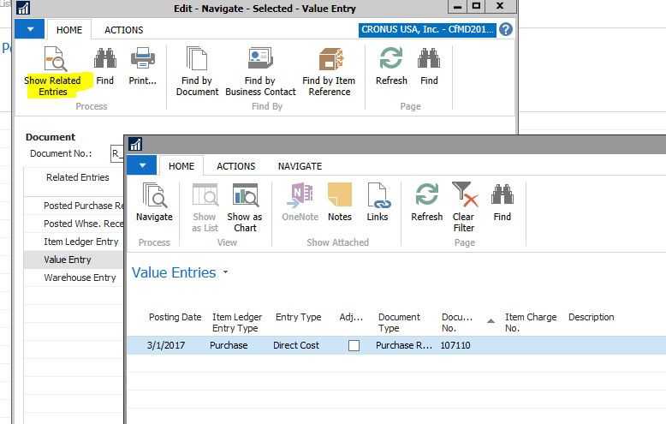Screen dimensions: 666x424
Task: Refresh the Value Entries page
Action: point(426,196)
